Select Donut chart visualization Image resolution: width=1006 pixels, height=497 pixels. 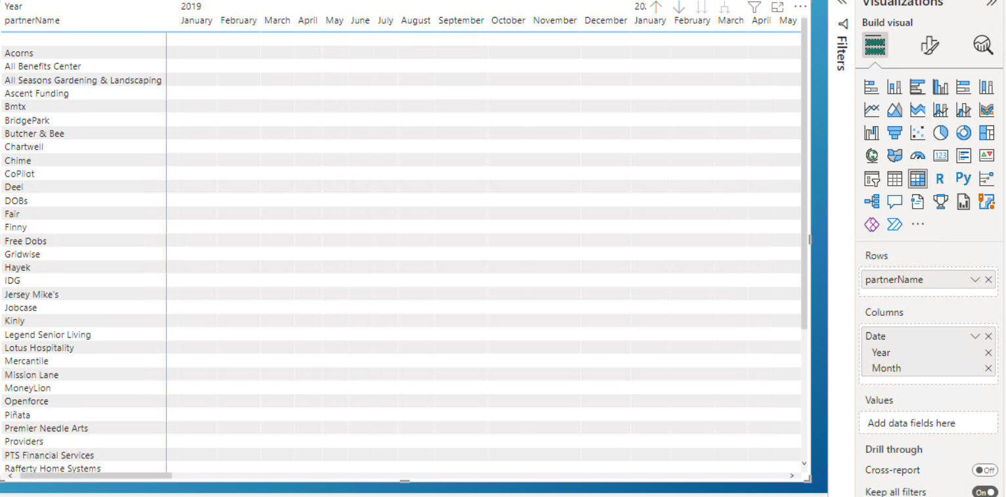963,133
